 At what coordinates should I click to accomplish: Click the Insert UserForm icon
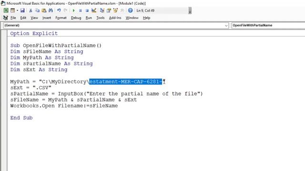tap(13, 10)
